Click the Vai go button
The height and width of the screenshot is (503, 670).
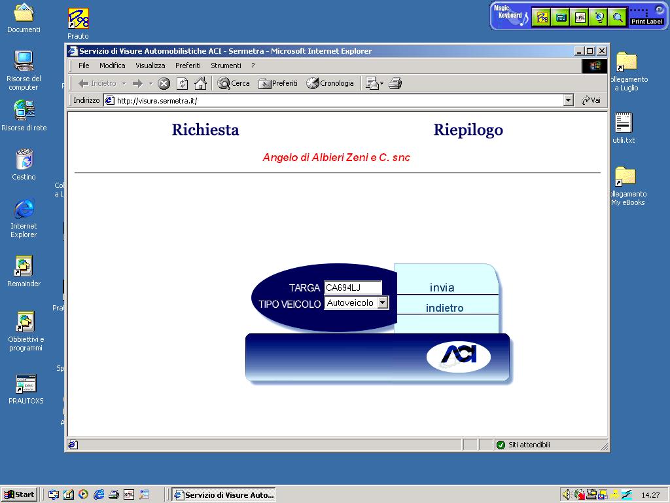pyautogui.click(x=591, y=100)
